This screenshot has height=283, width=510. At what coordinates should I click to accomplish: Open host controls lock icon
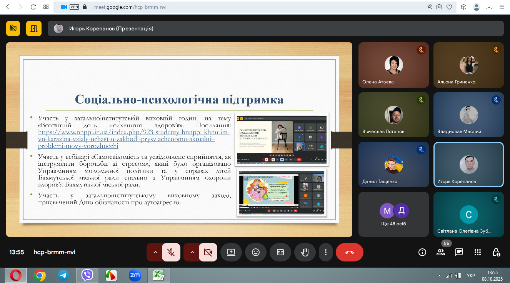point(496,252)
